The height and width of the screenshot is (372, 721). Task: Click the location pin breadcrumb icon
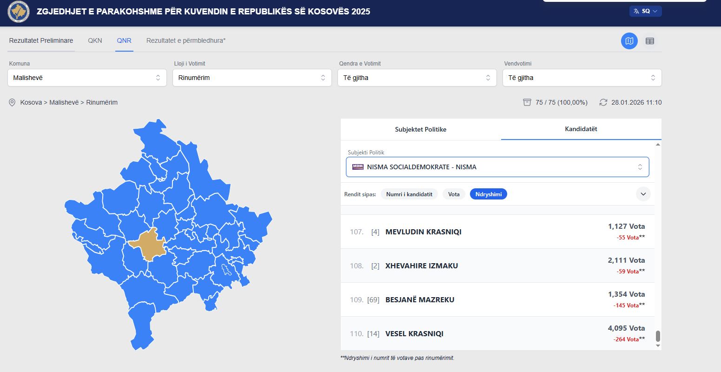point(12,102)
